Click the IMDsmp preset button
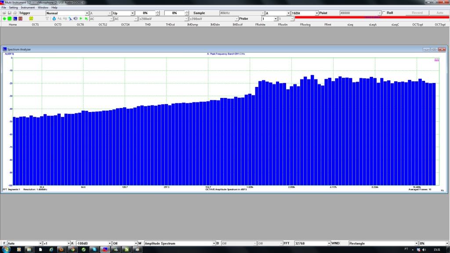 coord(192,25)
